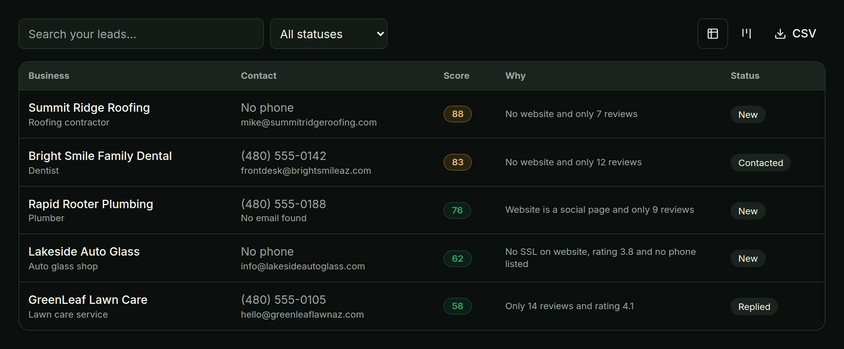Select 'No SSL on website' reason text

tap(600, 258)
